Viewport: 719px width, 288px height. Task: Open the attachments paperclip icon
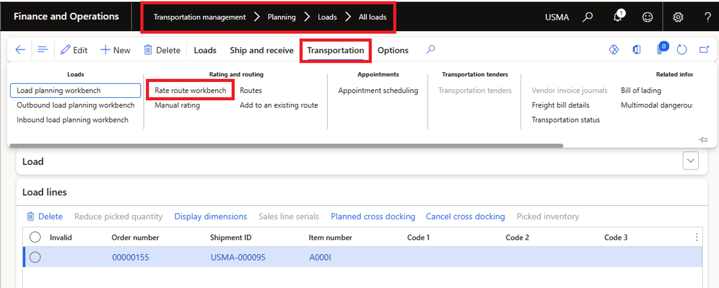[660, 50]
